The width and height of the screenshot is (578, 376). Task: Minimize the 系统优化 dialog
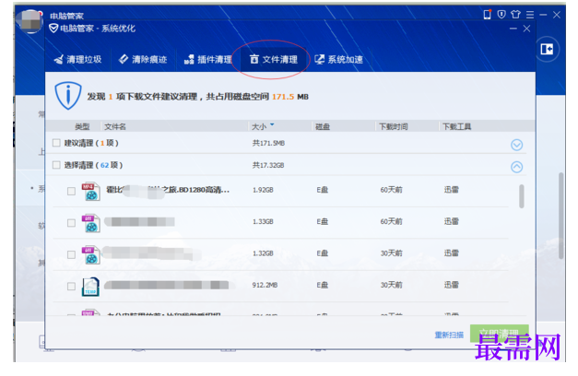(x=513, y=29)
